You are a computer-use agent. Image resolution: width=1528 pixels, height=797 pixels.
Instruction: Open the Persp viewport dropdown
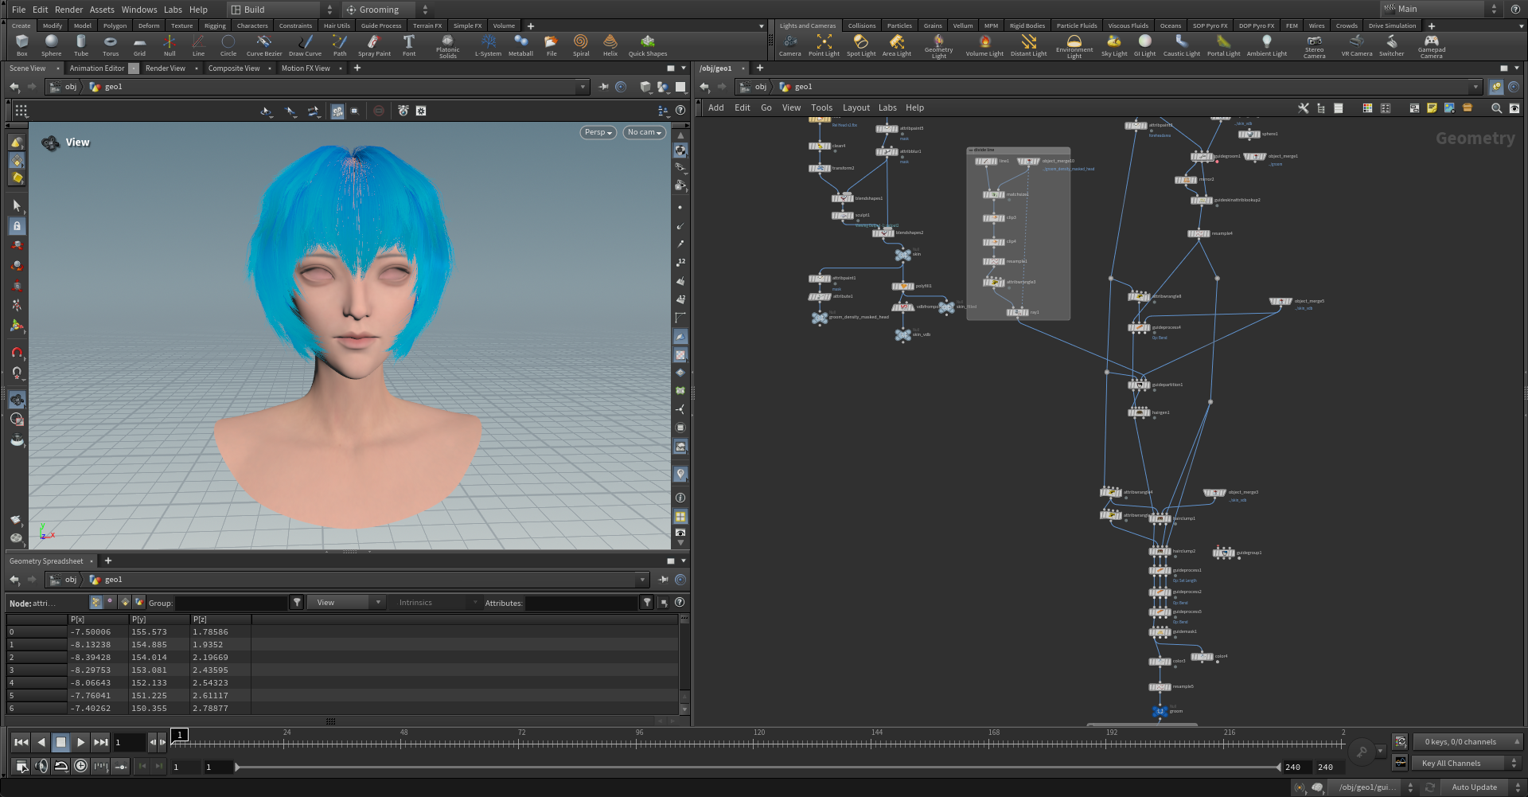click(598, 132)
